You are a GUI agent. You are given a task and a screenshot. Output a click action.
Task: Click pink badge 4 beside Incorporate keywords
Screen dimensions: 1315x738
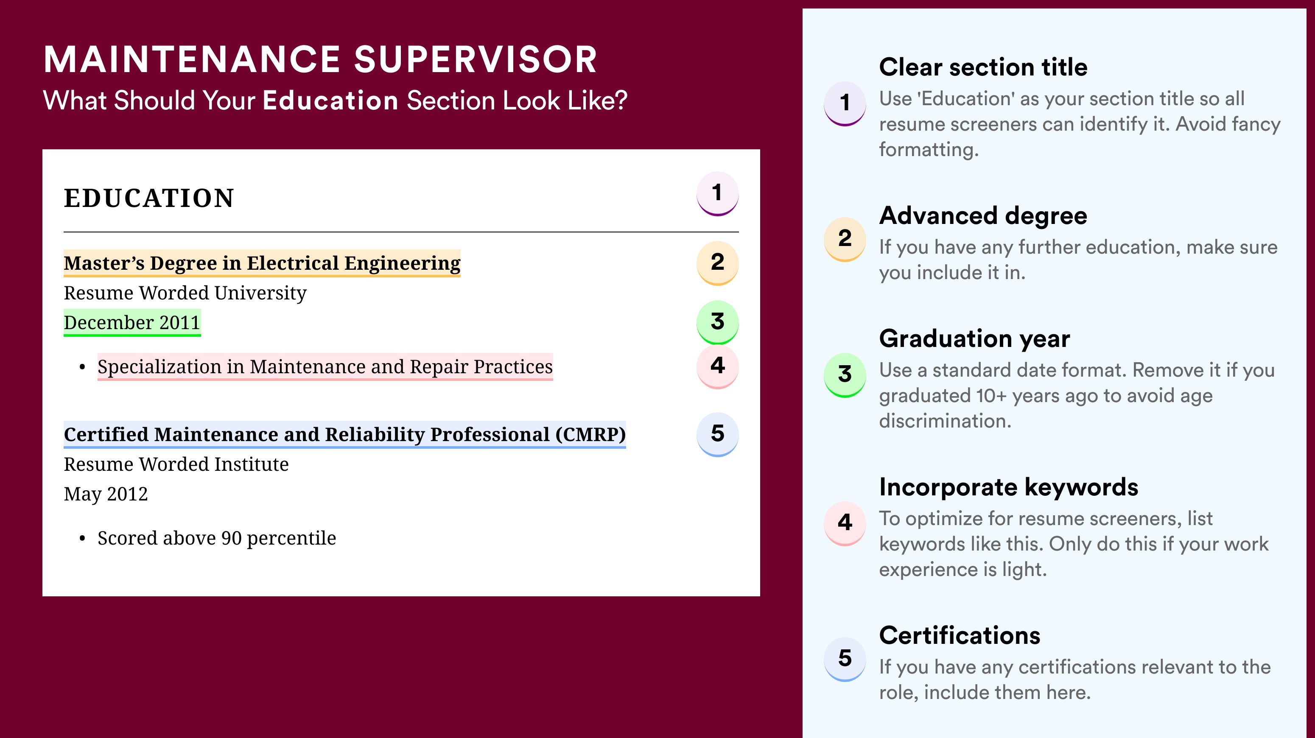[845, 523]
